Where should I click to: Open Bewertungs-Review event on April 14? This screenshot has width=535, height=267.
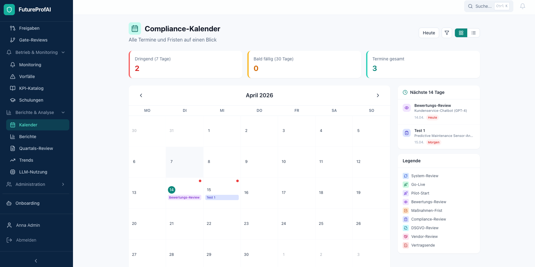click(185, 197)
